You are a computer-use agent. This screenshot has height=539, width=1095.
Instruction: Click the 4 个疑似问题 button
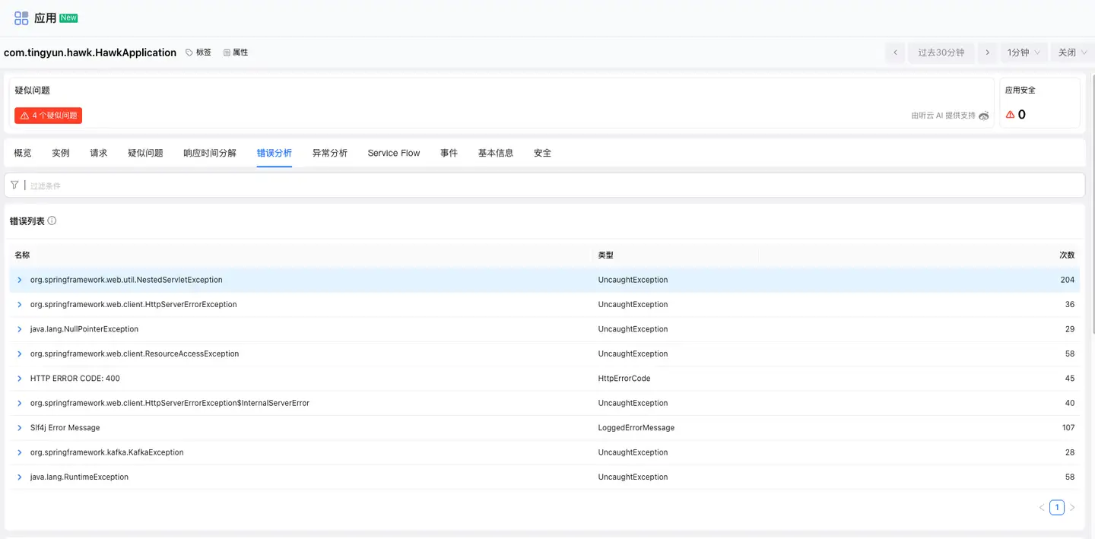[48, 116]
